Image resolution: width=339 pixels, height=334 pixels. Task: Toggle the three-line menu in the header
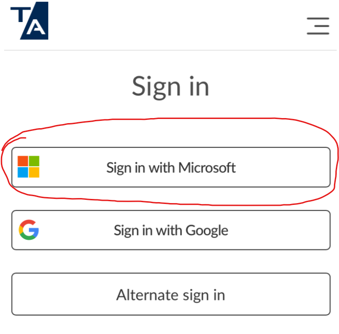(x=318, y=26)
